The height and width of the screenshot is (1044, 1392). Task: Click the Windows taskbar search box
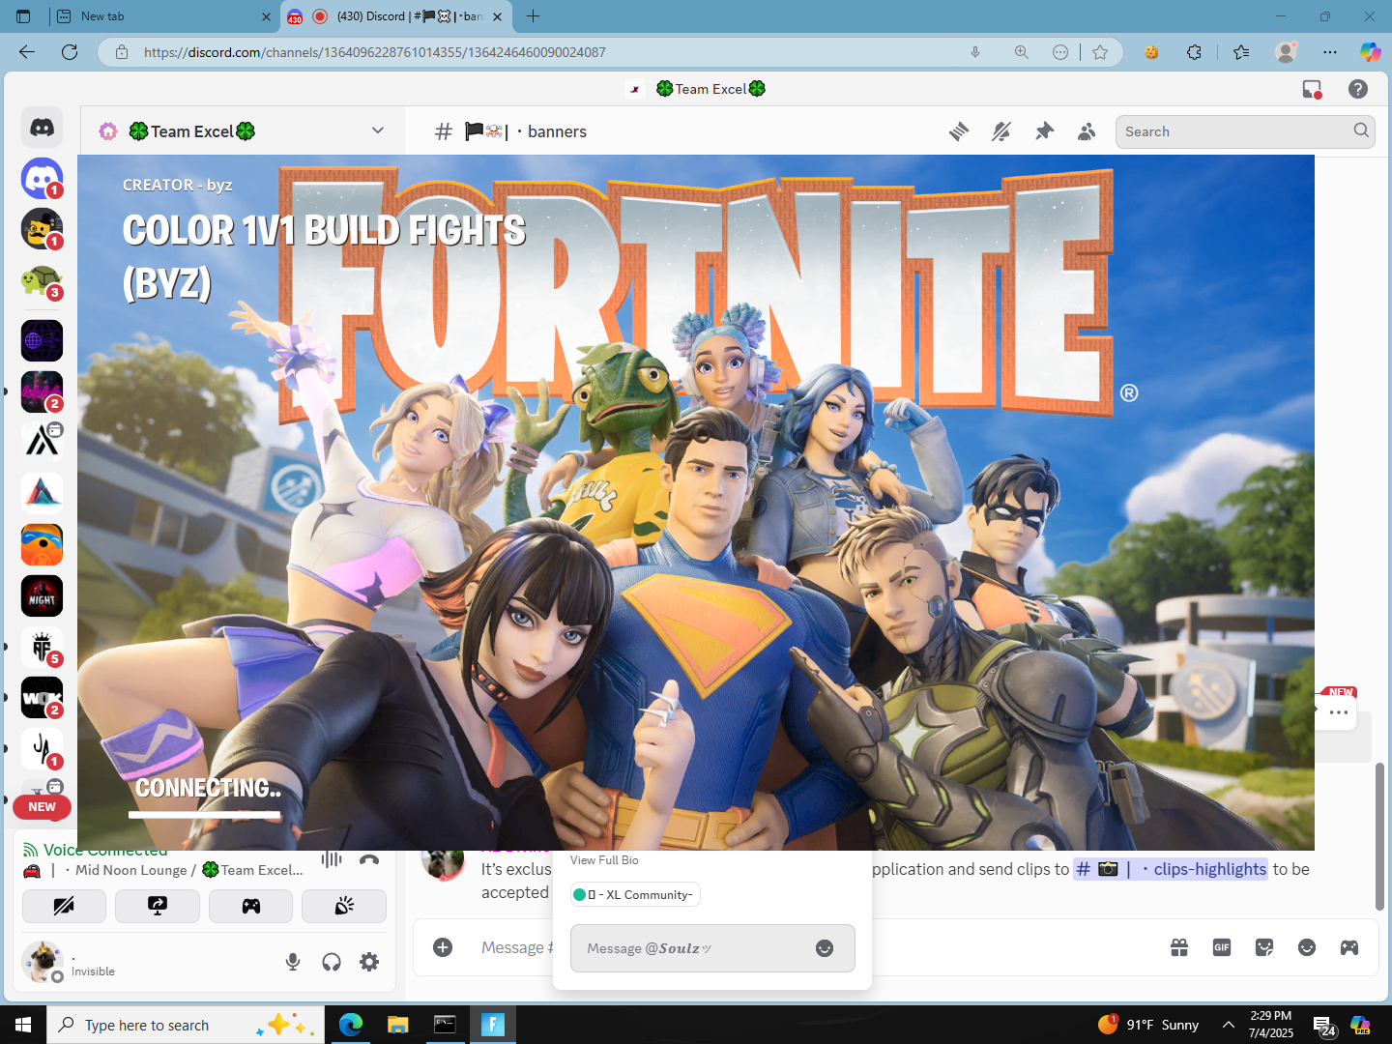click(x=186, y=1025)
